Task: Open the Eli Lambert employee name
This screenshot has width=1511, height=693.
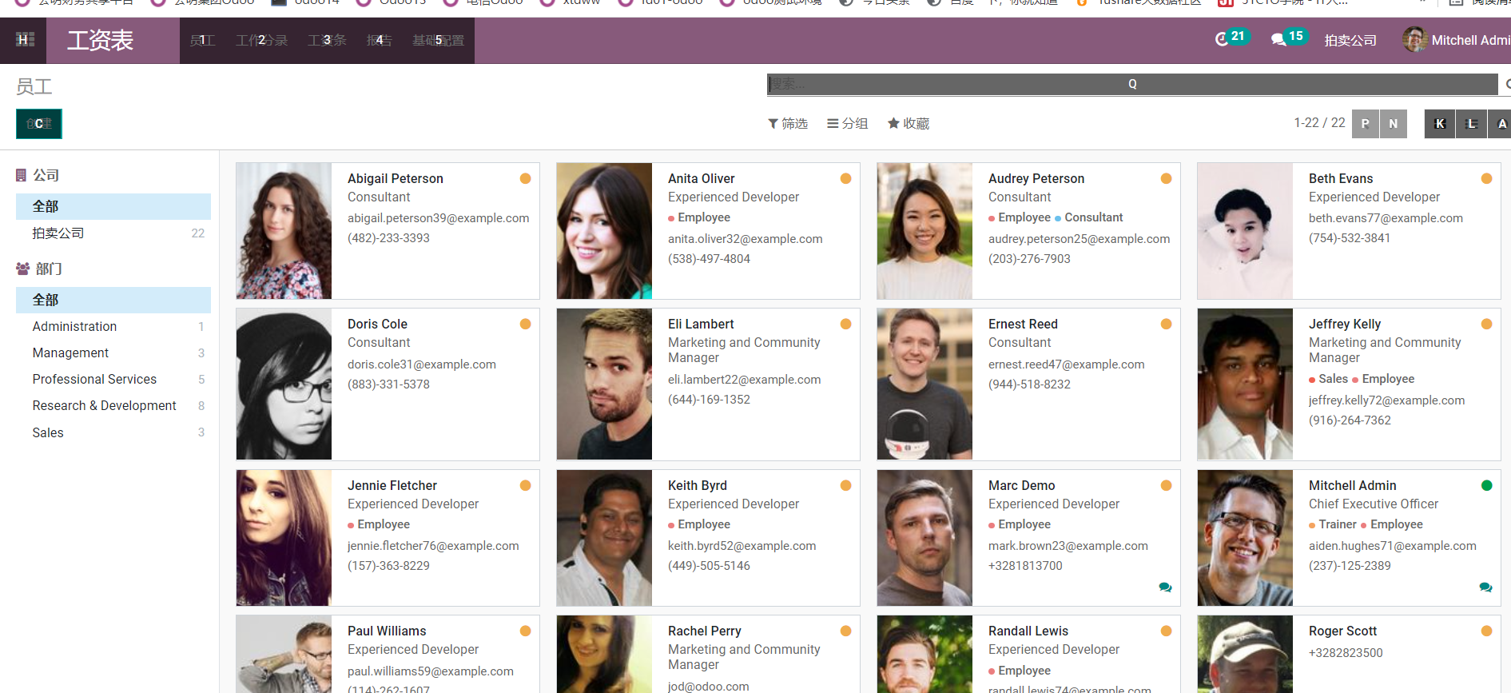Action: [x=701, y=324]
